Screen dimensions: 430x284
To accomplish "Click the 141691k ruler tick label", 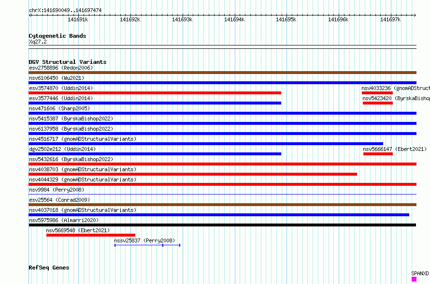I will click(78, 19).
